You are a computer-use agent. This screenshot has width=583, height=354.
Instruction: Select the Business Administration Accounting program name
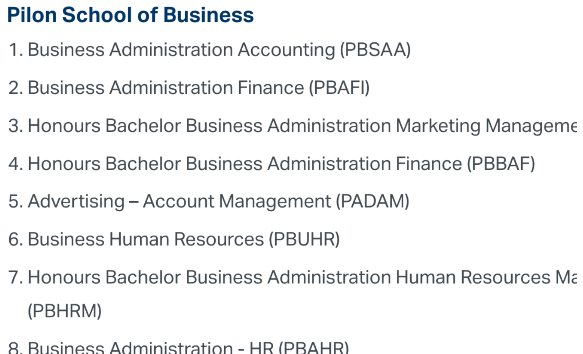(181, 50)
